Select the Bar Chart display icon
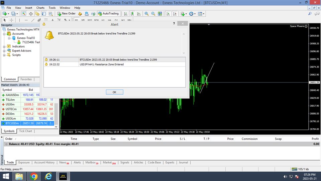This screenshot has height=181, width=321. tap(125, 14)
